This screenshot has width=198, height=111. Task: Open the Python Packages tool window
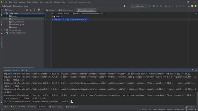tap(56, 107)
